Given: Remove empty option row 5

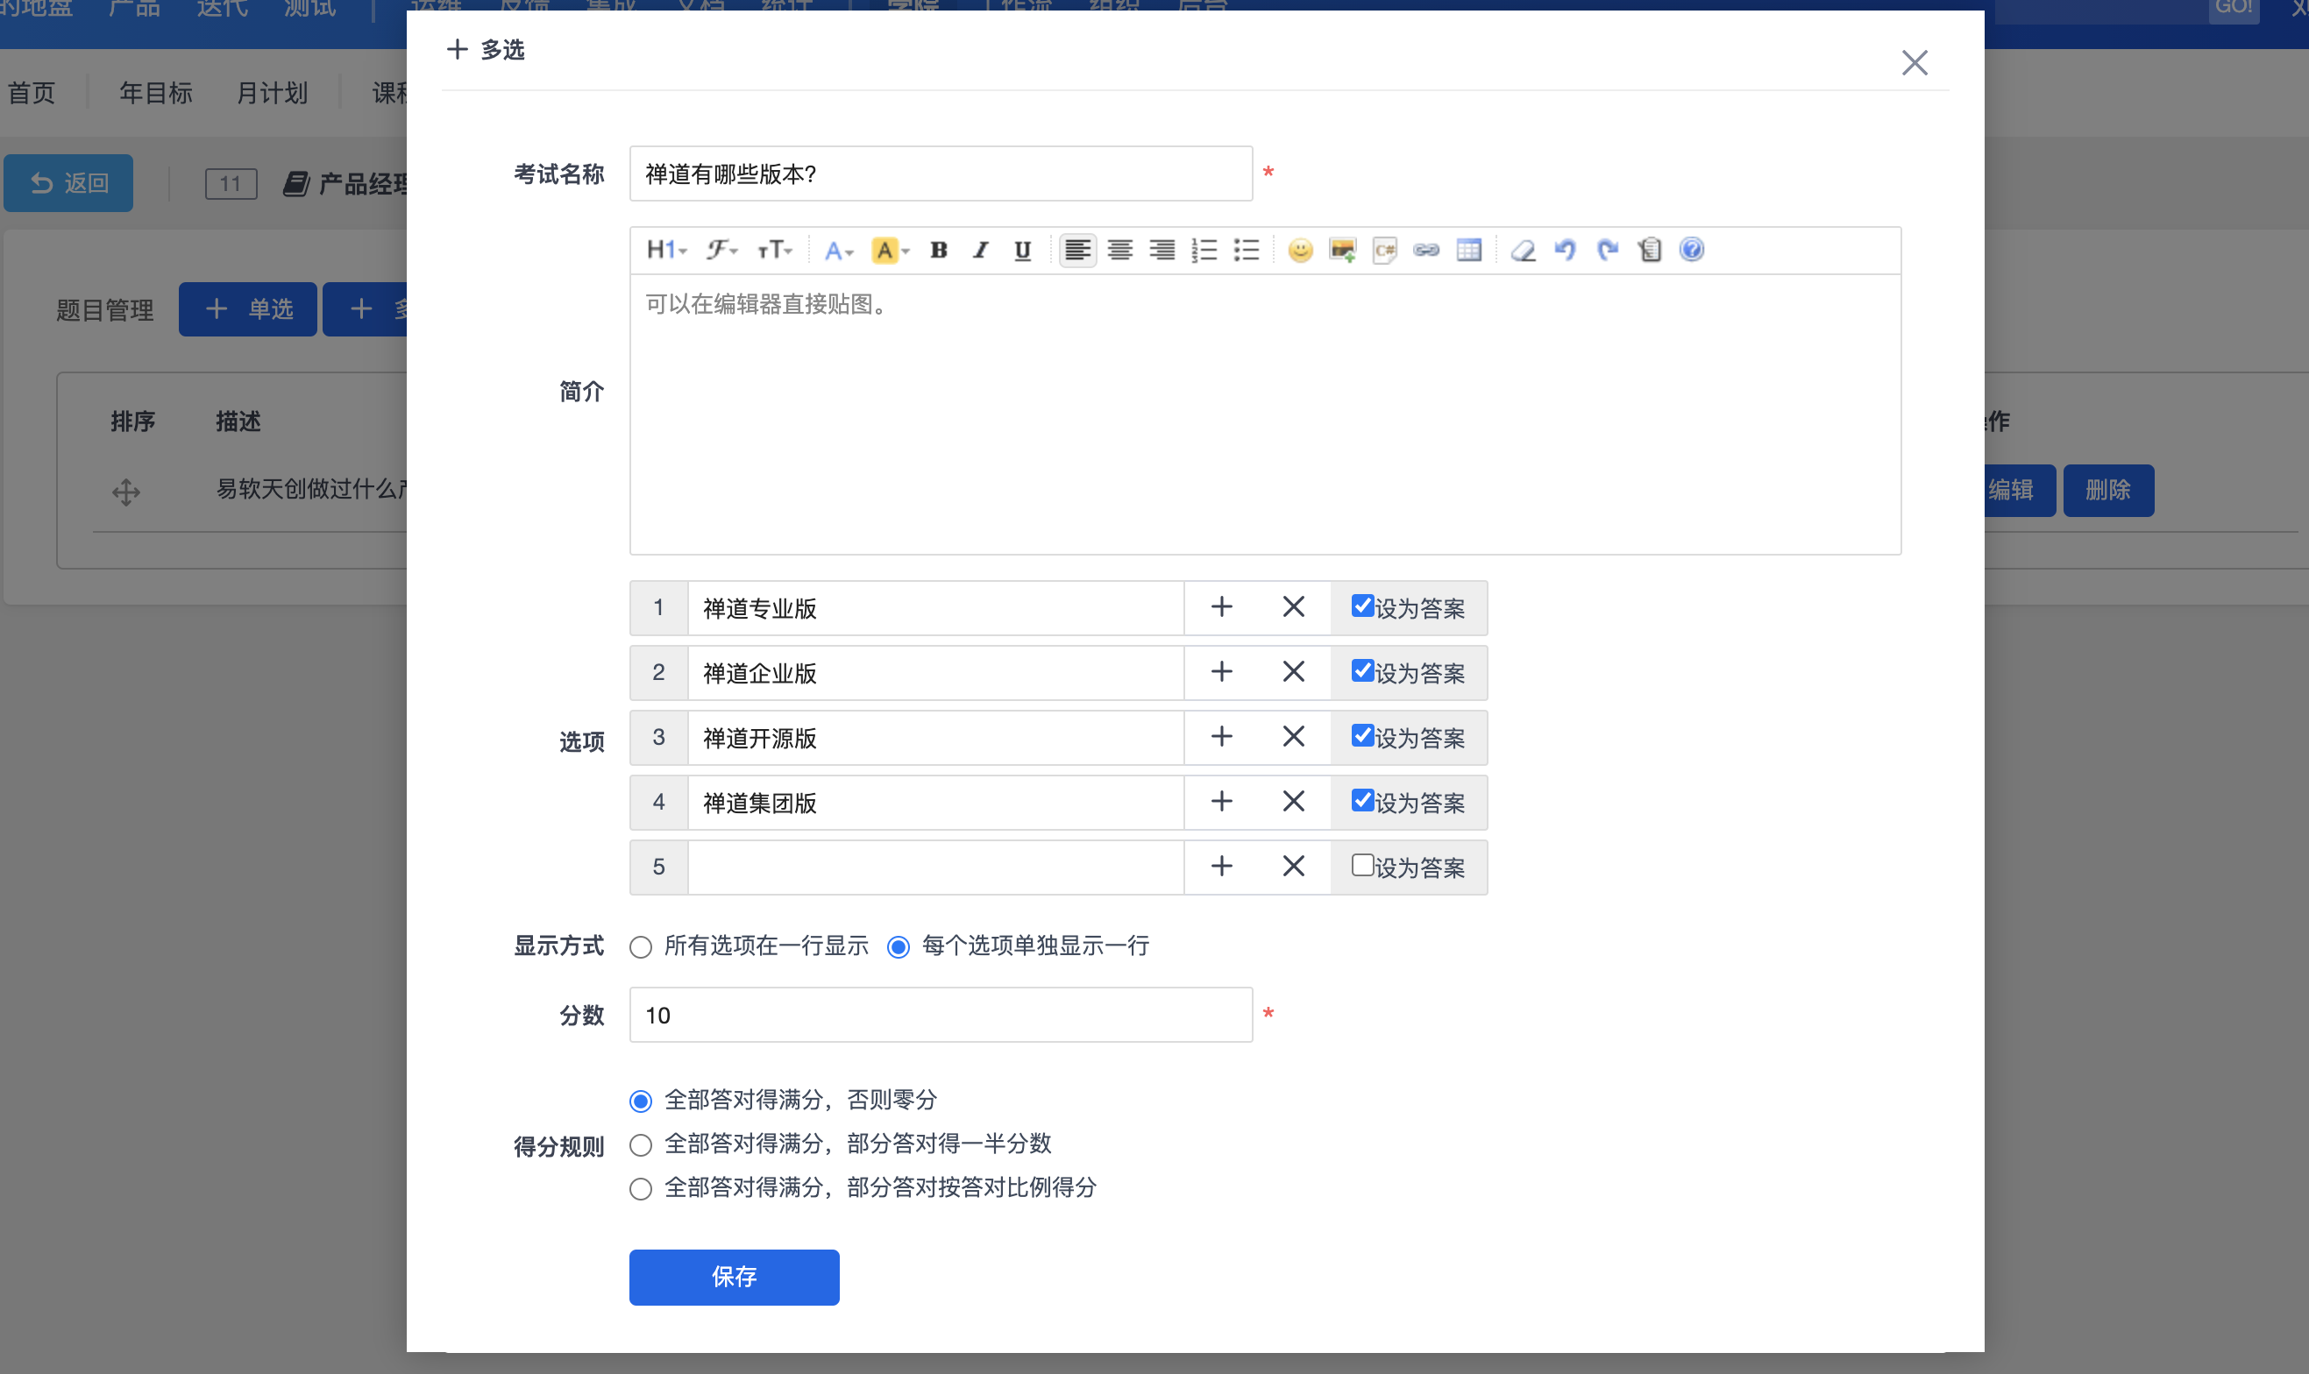Looking at the screenshot, I should click(x=1294, y=867).
